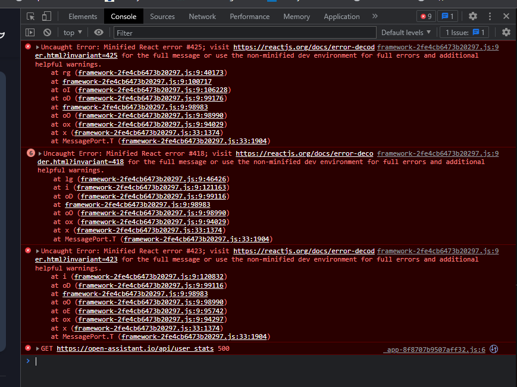517x387 pixels.
Task: Collapse the React error #425 entry arrow
Action: click(37, 47)
